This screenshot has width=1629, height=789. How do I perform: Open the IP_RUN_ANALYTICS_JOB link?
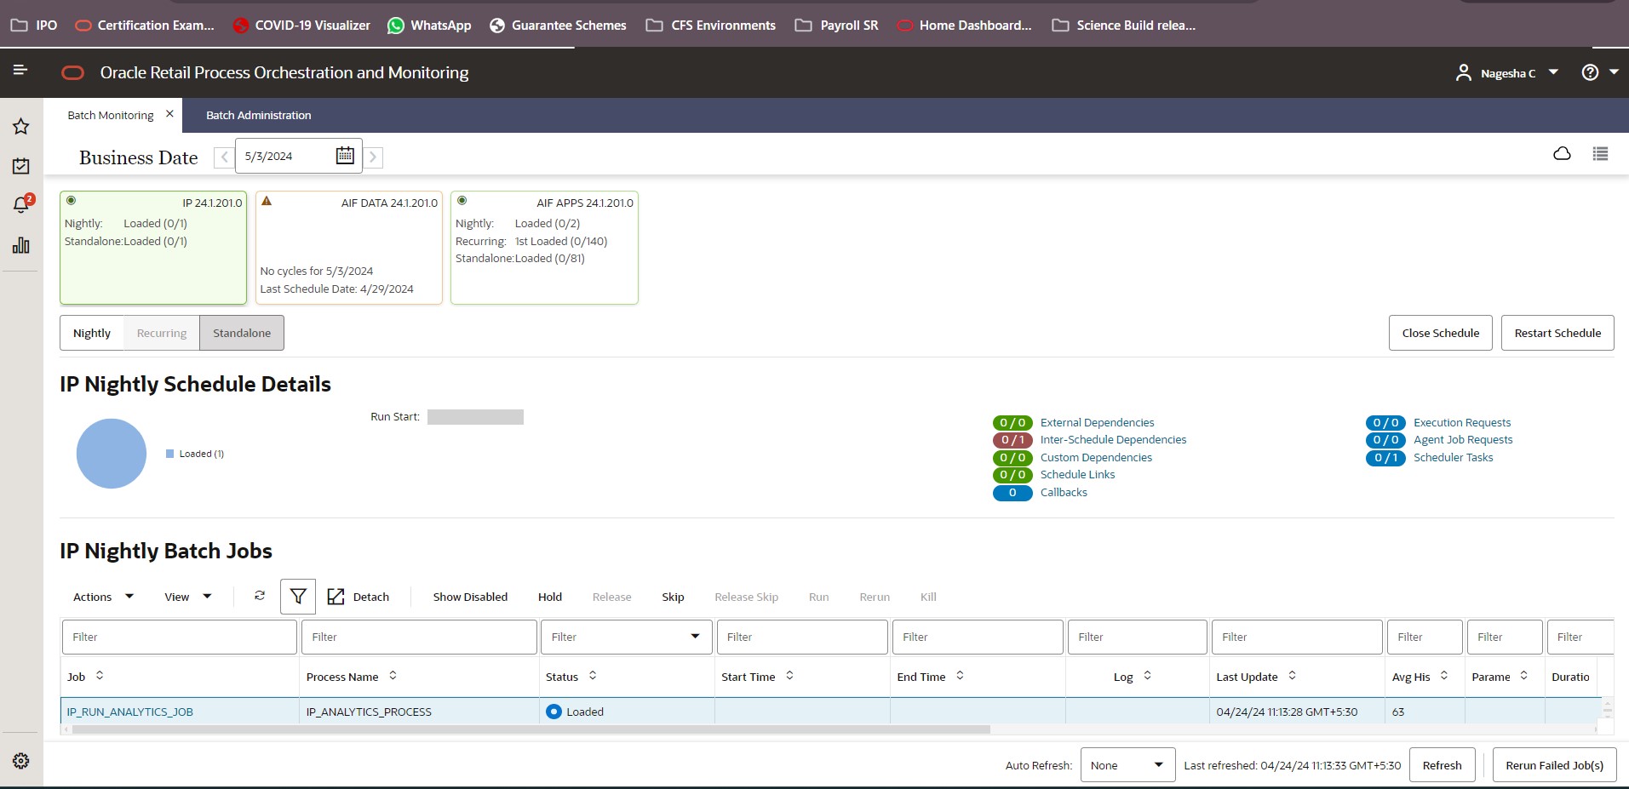129,712
